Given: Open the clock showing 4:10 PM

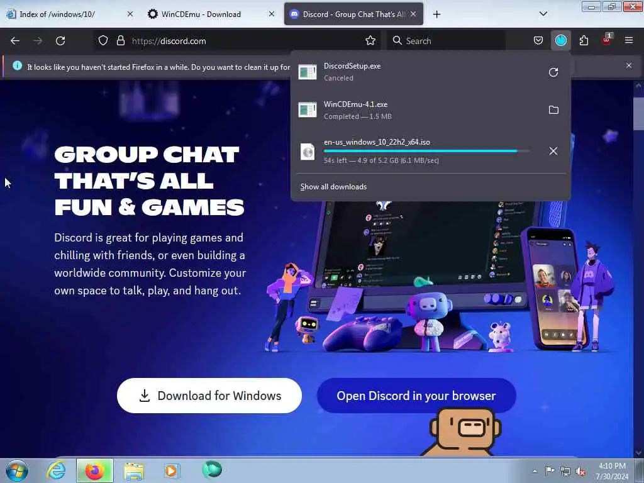Looking at the screenshot, I should 612,471.
